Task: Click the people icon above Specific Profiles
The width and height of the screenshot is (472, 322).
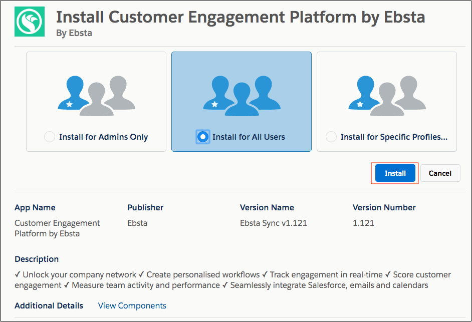Action: point(386,95)
